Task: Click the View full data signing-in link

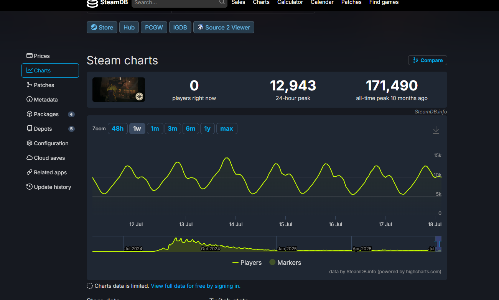Action: click(x=196, y=286)
